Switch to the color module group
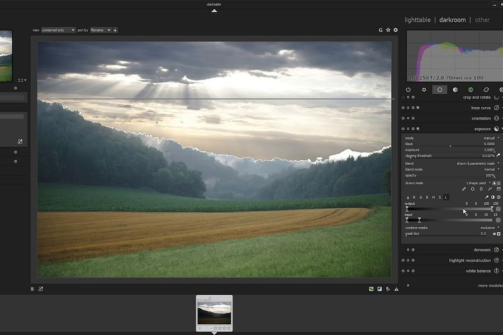 tap(470, 89)
